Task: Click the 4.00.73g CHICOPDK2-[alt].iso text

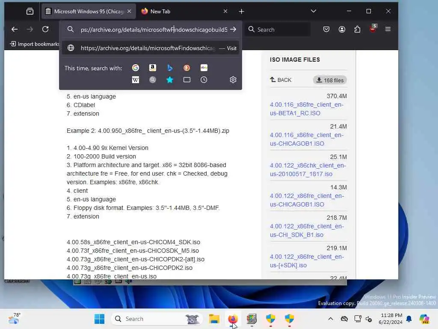Action: pyautogui.click(x=136, y=259)
